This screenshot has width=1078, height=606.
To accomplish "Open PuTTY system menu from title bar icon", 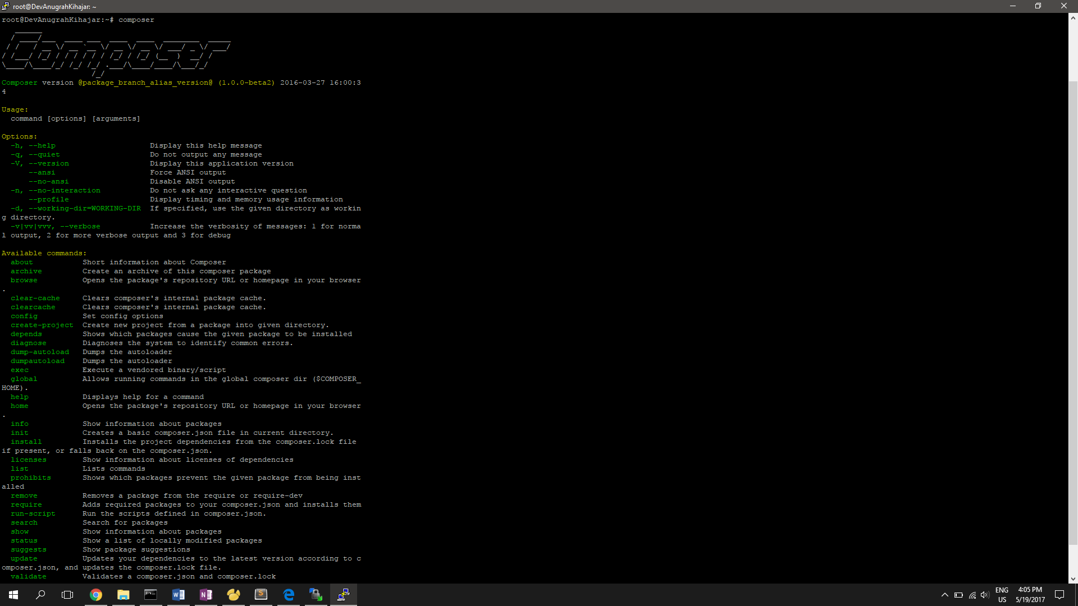I will 6,6.
